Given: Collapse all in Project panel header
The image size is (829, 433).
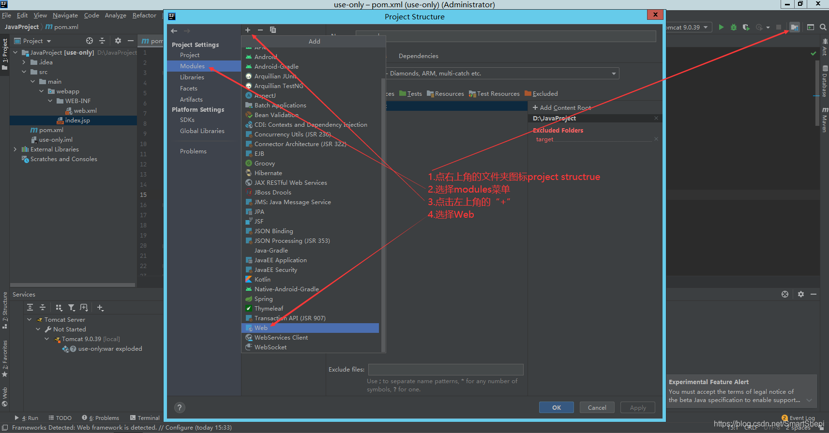Looking at the screenshot, I should pos(102,41).
